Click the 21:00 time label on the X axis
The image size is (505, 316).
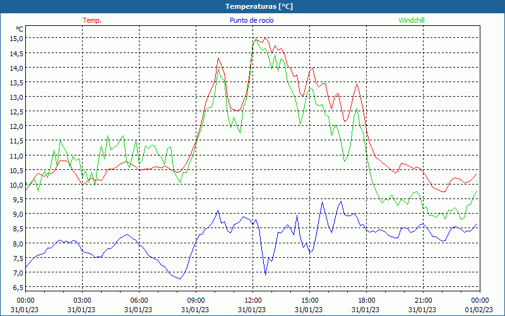423,300
